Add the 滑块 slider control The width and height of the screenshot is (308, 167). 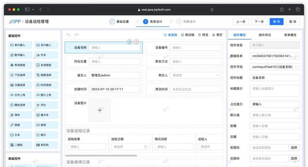(20, 115)
